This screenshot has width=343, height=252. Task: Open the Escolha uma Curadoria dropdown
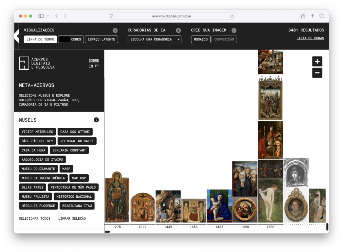(154, 39)
